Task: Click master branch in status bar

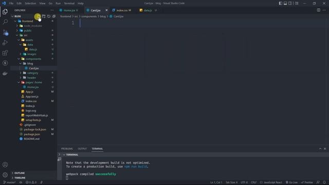Action: (9, 182)
